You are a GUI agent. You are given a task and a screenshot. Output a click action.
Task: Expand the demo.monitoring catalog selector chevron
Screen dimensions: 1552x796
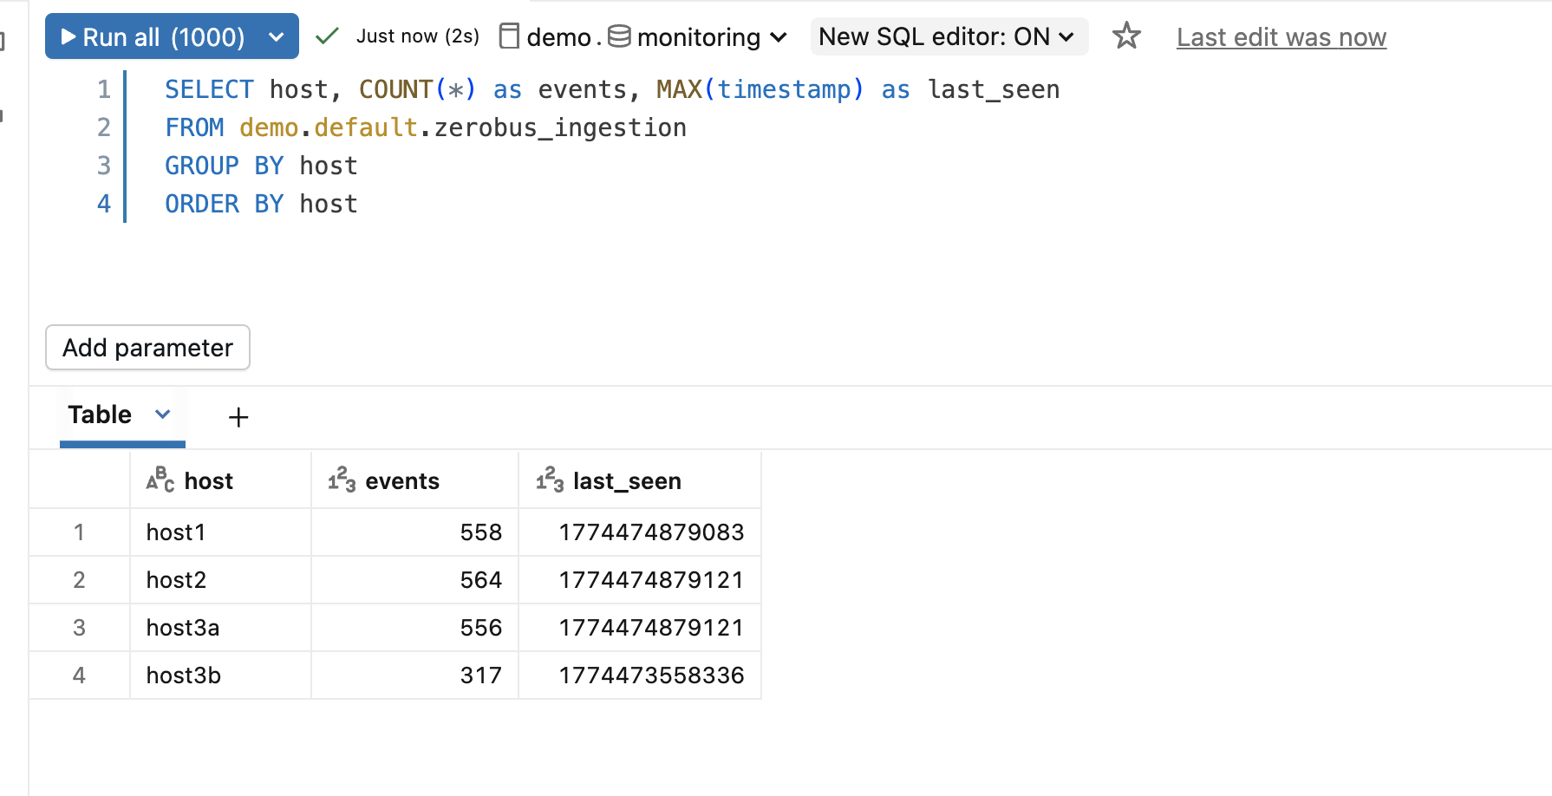click(x=779, y=37)
